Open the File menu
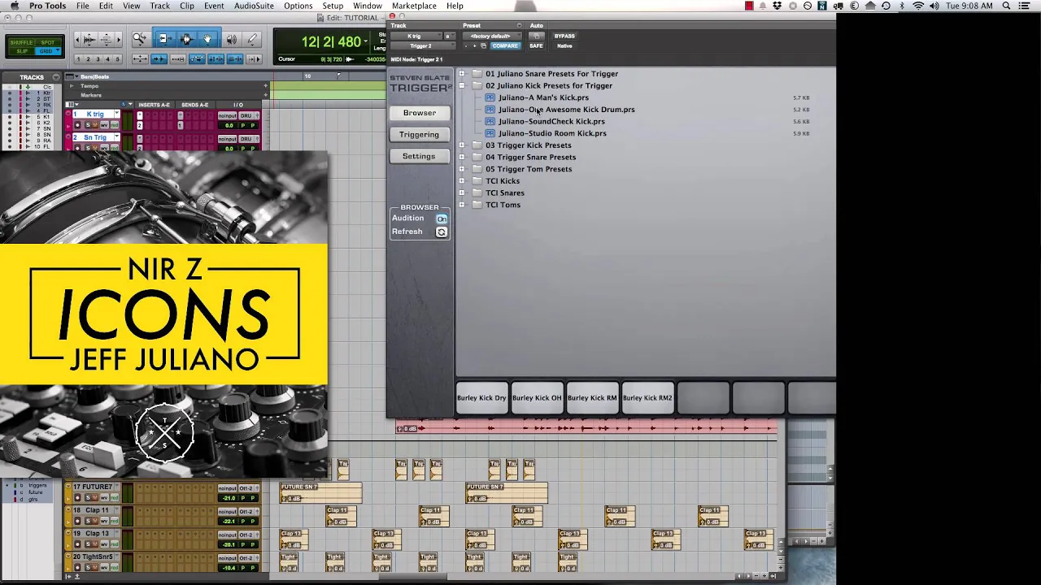 82,6
